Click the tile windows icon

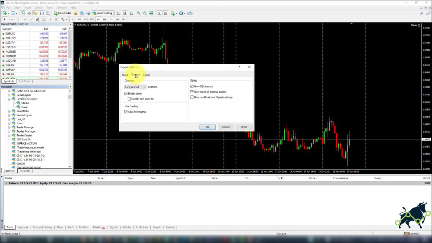click(151, 13)
